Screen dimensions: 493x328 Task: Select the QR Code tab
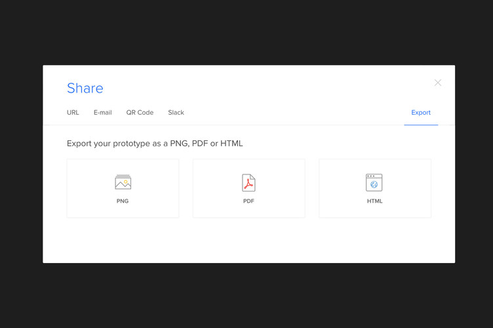(x=140, y=113)
